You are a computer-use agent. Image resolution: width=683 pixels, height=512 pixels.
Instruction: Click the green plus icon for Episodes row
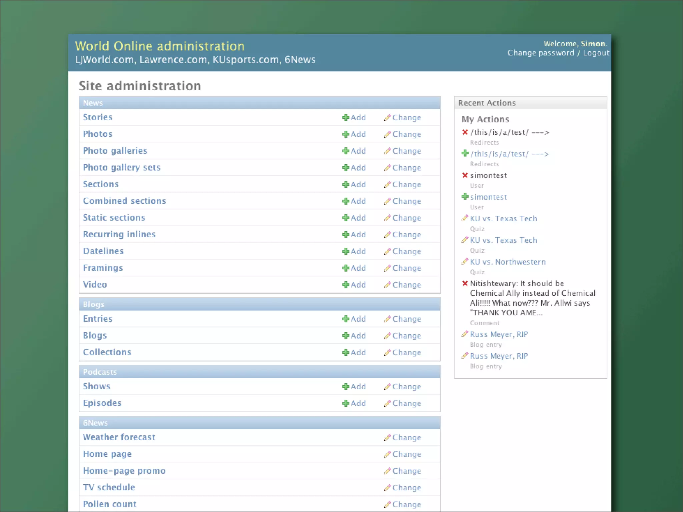346,403
